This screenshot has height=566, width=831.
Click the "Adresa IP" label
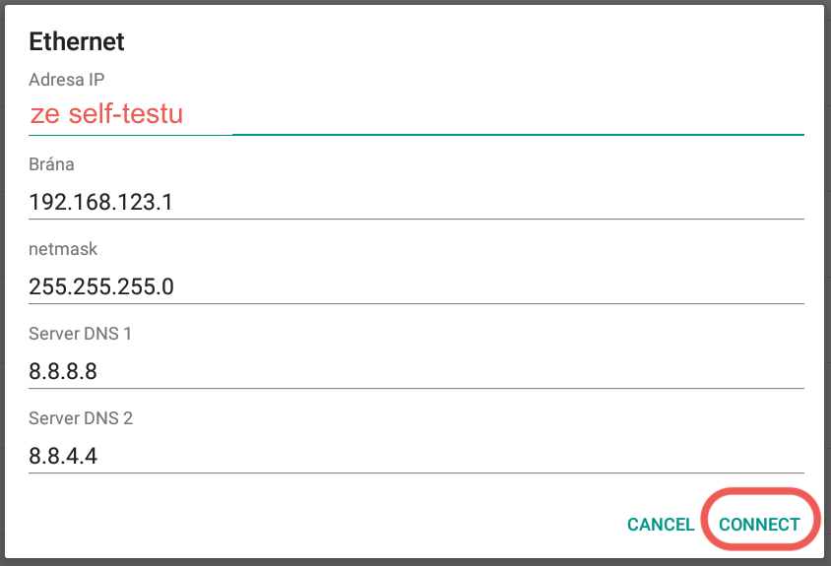coord(66,80)
